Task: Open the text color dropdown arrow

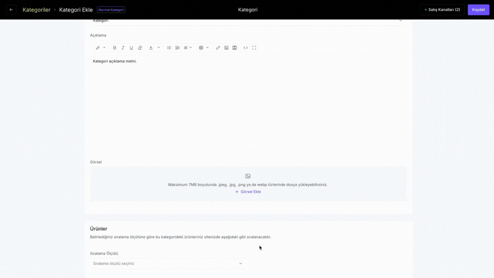Action: click(159, 48)
